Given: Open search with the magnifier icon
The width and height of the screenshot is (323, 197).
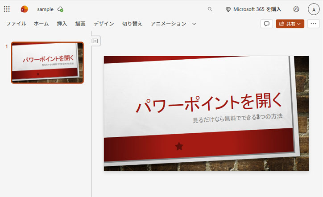Looking at the screenshot, I should click(x=210, y=9).
